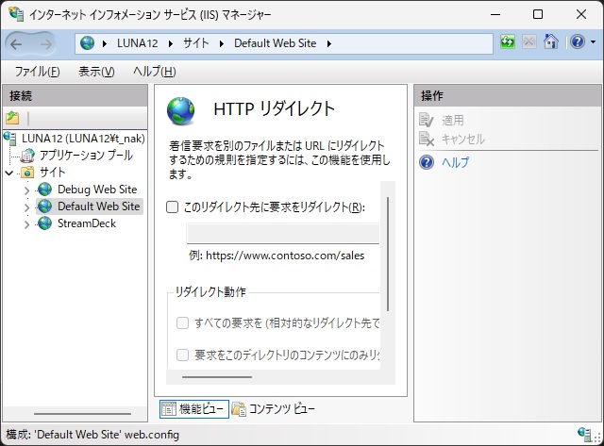The height and width of the screenshot is (446, 604).
Task: Click the create connection icon in 接続 pane
Action: (12, 118)
